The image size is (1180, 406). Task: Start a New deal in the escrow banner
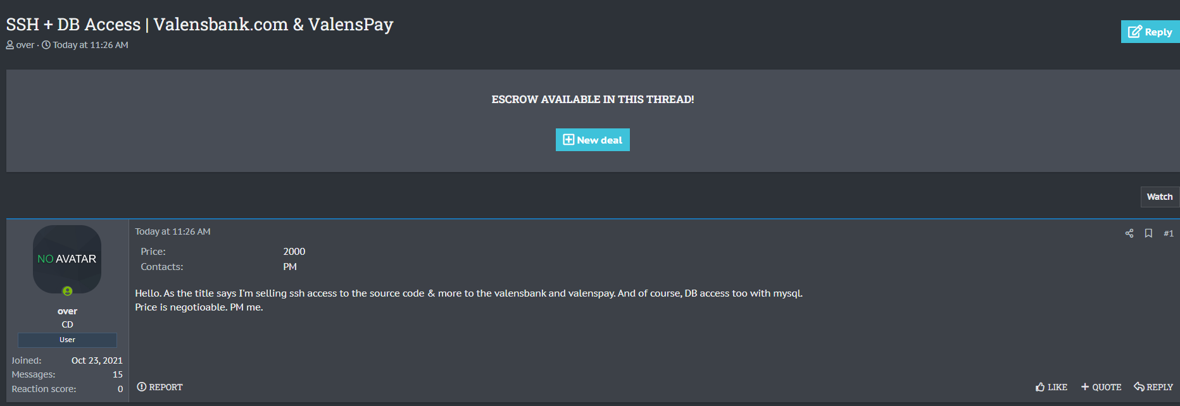tap(593, 140)
